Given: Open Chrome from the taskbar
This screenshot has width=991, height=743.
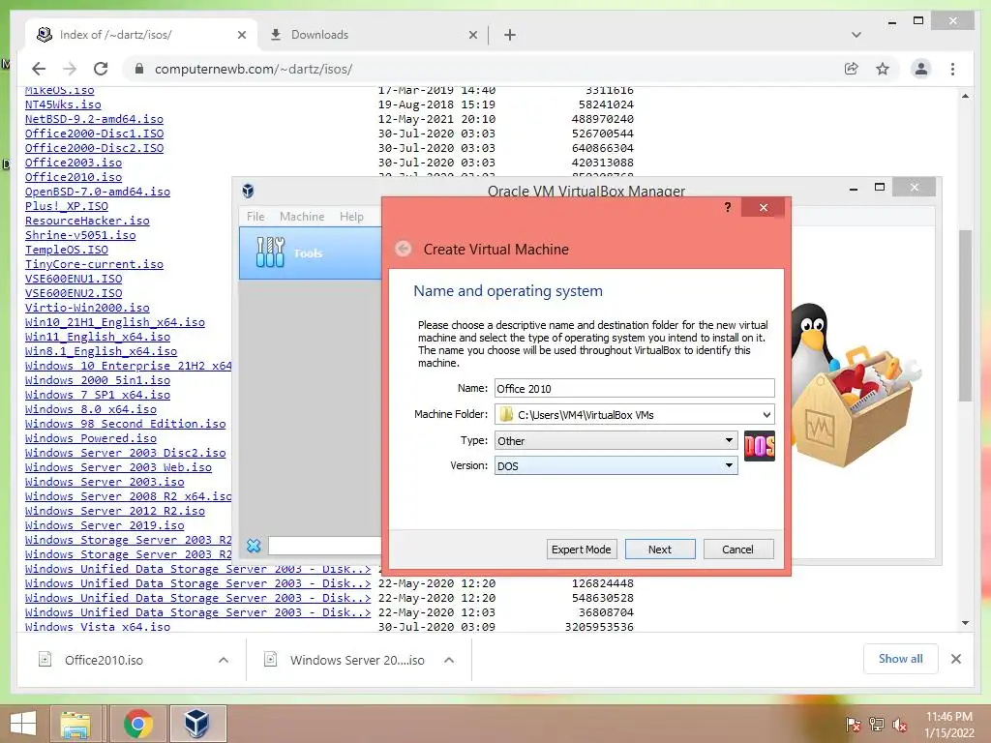Looking at the screenshot, I should point(137,724).
